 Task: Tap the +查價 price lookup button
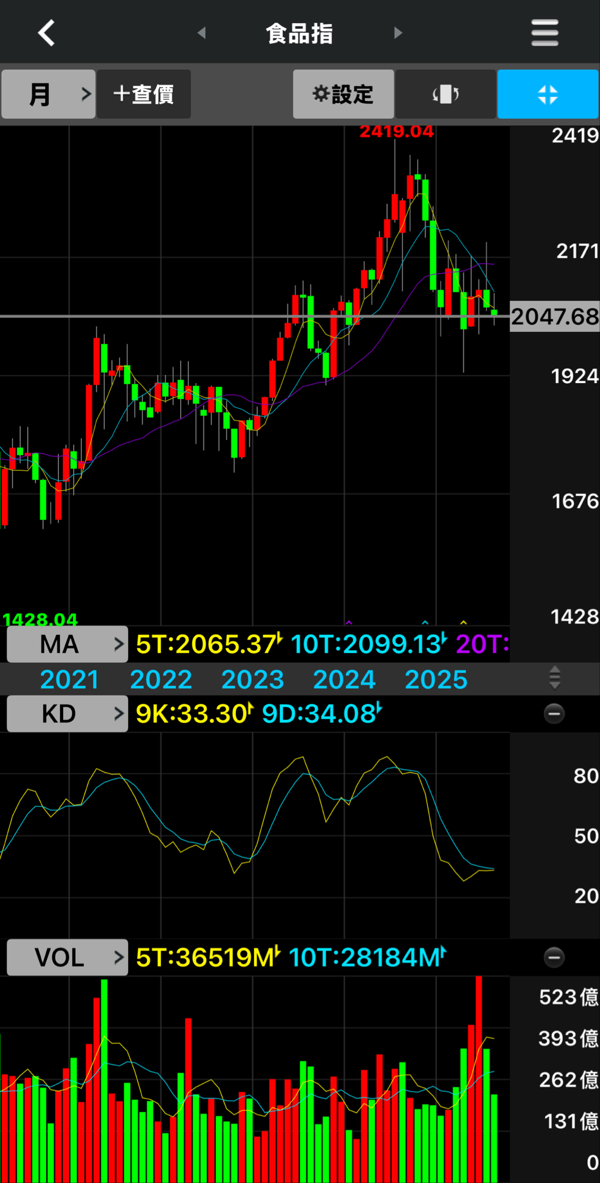pyautogui.click(x=143, y=94)
